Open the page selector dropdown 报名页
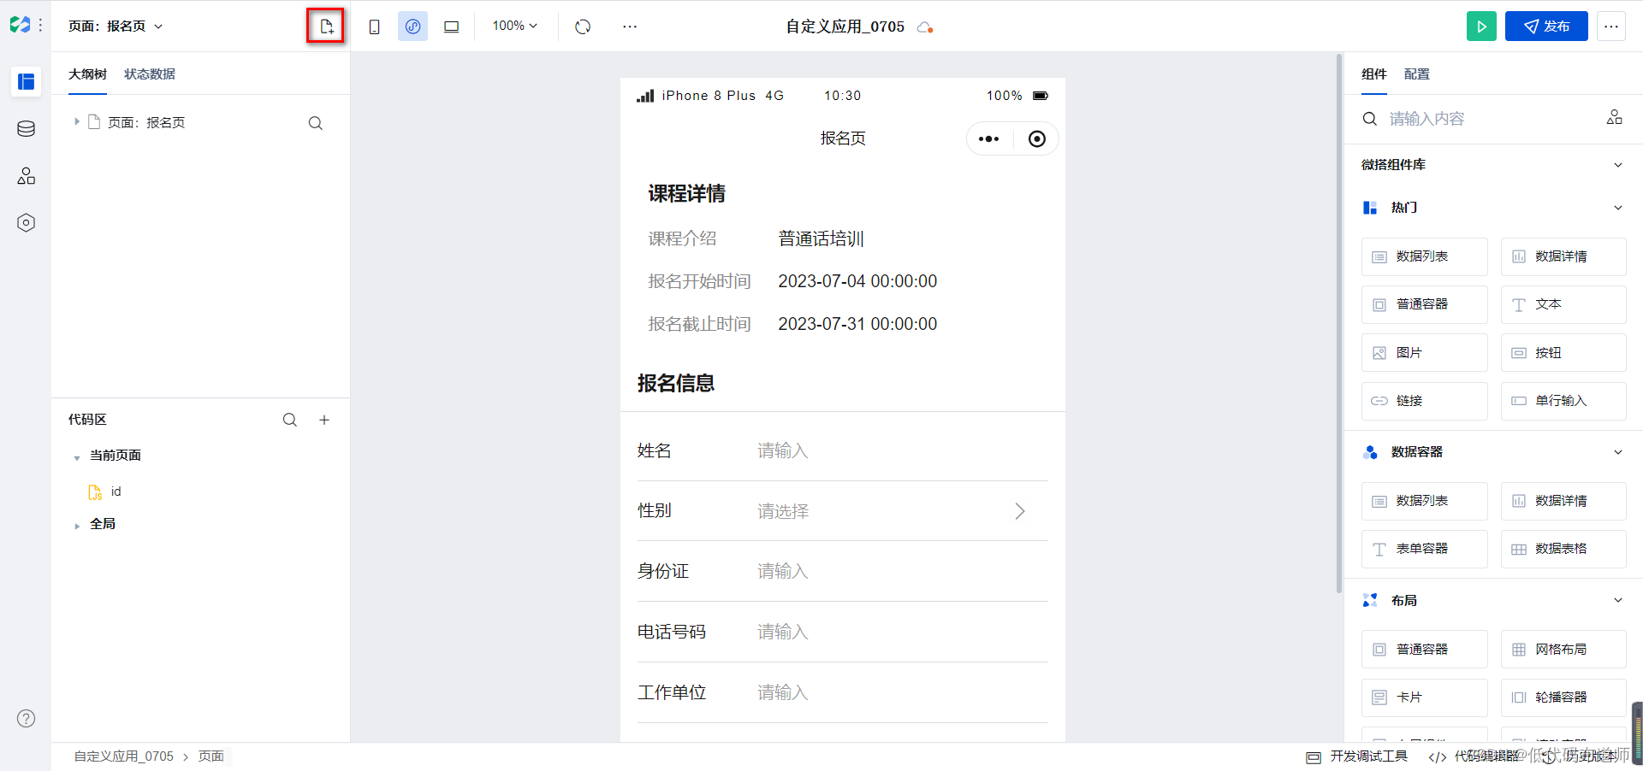This screenshot has width=1643, height=771. coord(116,26)
